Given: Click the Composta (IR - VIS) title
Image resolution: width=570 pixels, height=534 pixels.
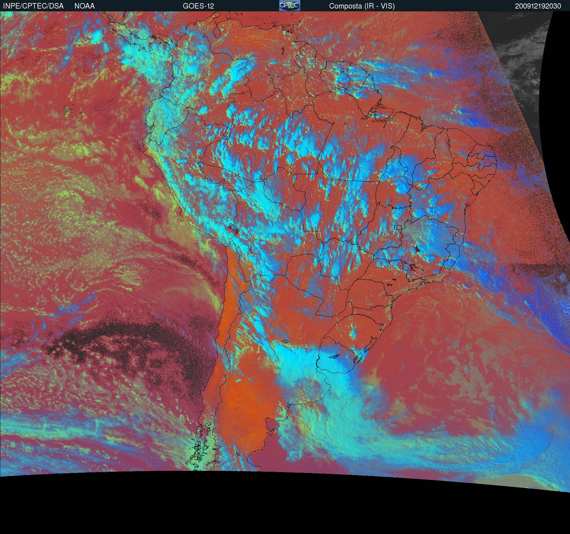Looking at the screenshot, I should click(362, 6).
